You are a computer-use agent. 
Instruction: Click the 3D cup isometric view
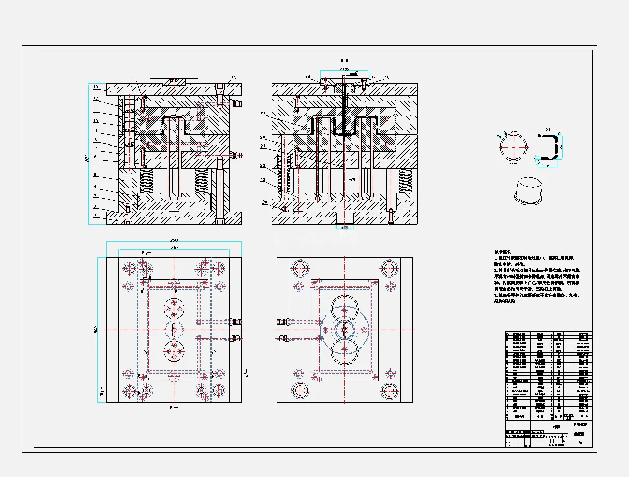528,190
